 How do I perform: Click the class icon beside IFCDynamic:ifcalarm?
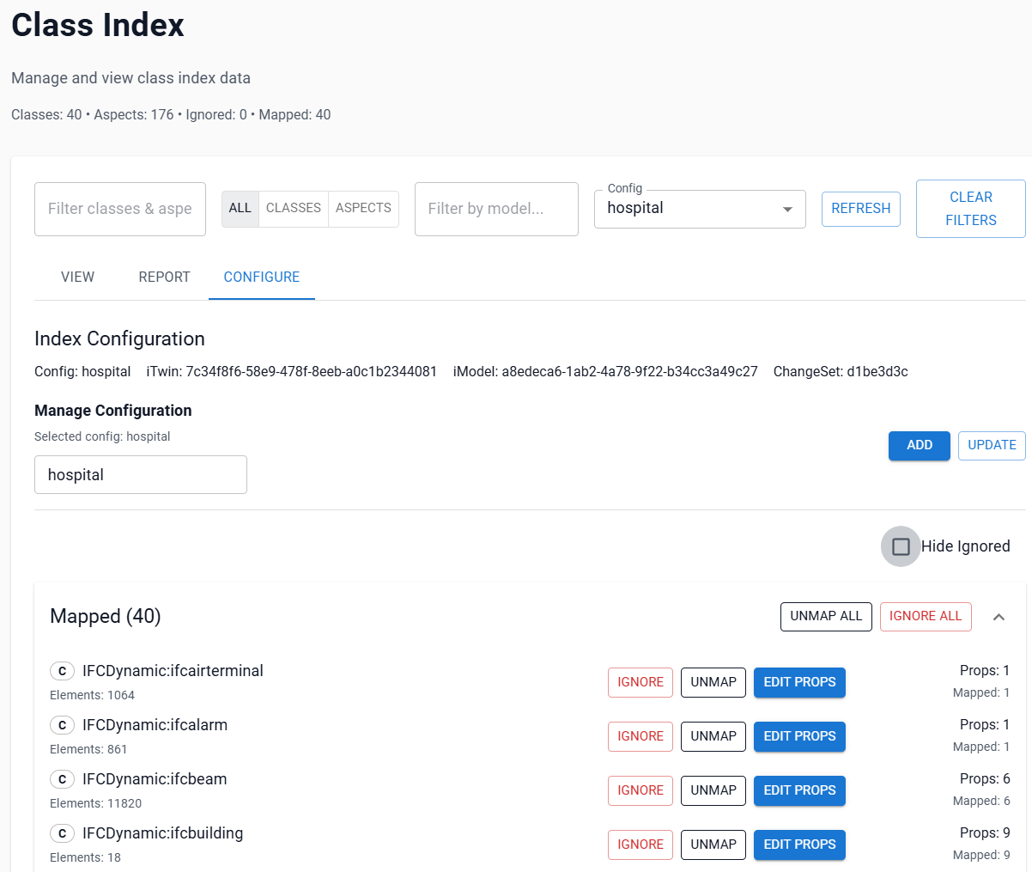coord(62,725)
